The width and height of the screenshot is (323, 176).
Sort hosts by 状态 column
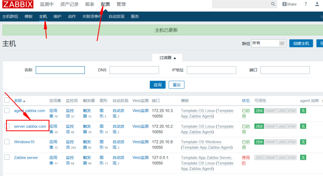(246, 101)
